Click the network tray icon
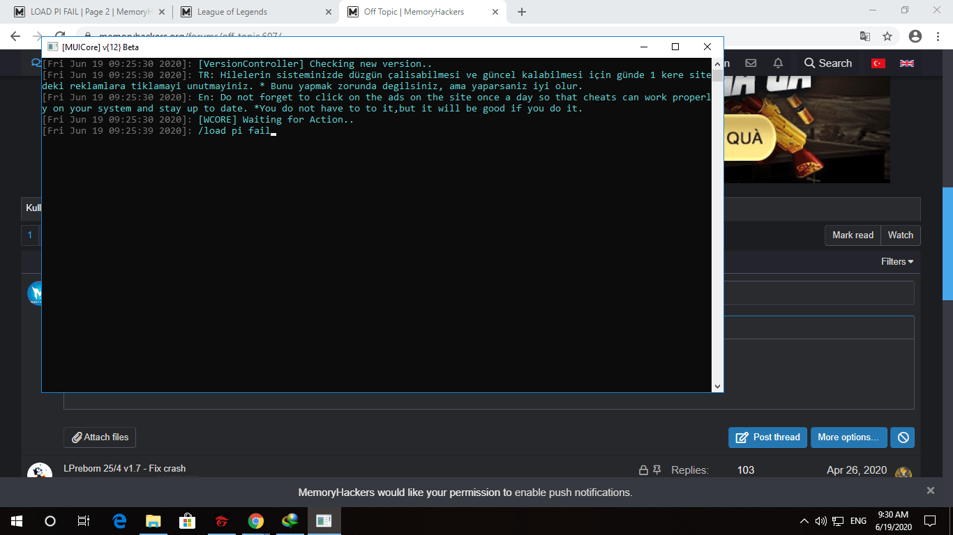This screenshot has height=535, width=953. tap(839, 521)
